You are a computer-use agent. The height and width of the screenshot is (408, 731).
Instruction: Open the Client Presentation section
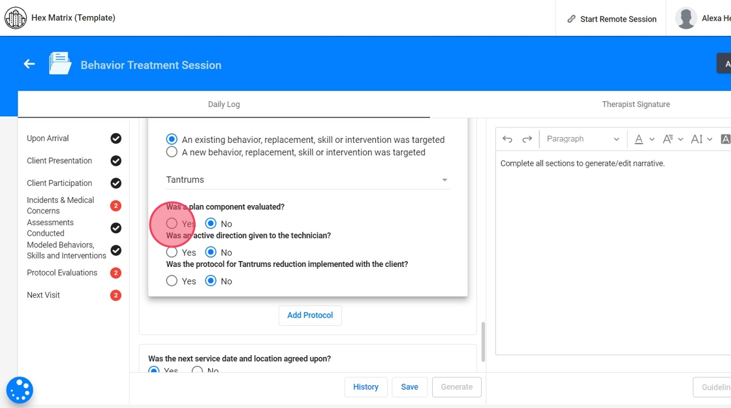pyautogui.click(x=59, y=161)
